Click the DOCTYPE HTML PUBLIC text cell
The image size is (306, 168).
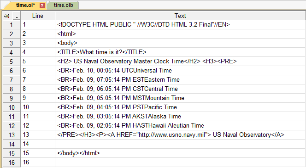(180, 25)
